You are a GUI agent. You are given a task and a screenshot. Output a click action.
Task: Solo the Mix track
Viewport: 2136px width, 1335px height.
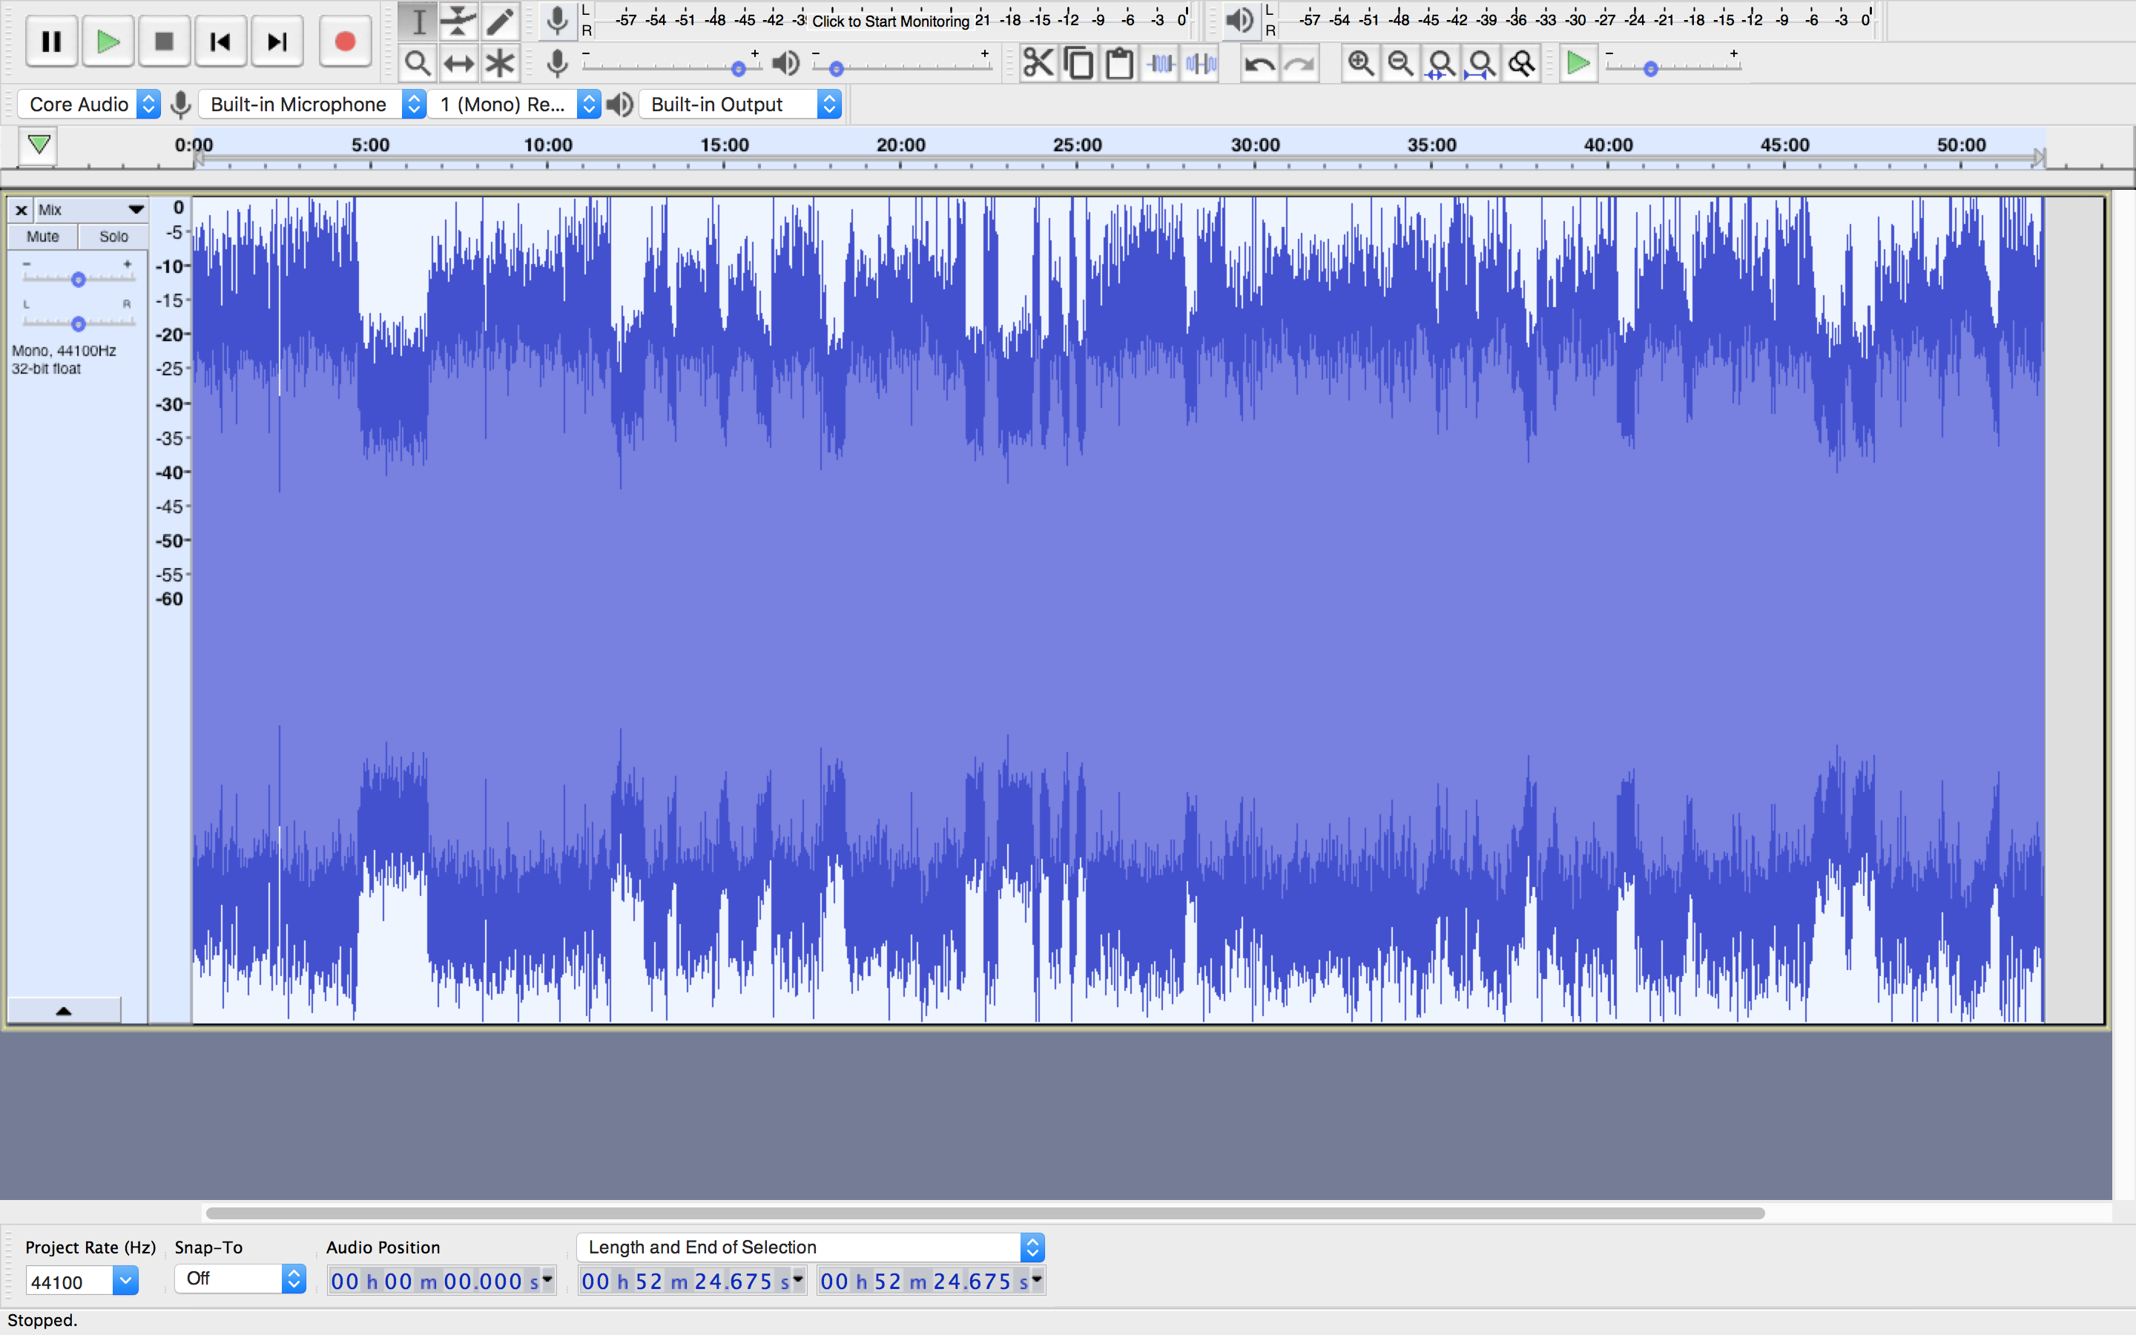[x=113, y=237]
